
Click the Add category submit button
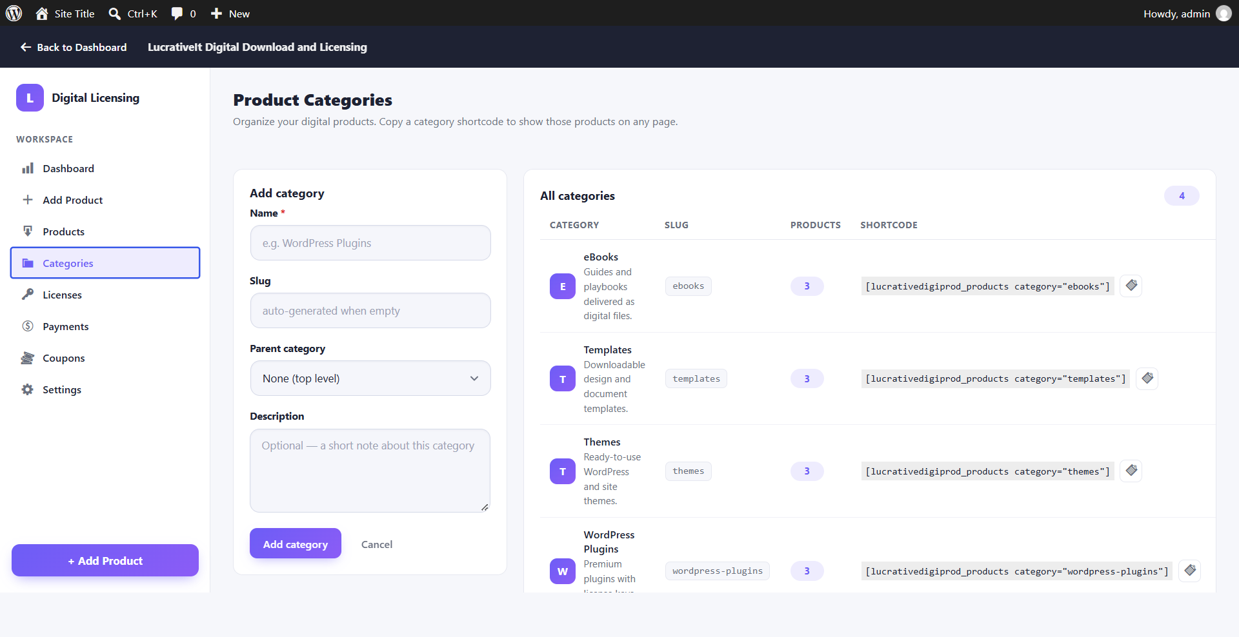tap(296, 544)
